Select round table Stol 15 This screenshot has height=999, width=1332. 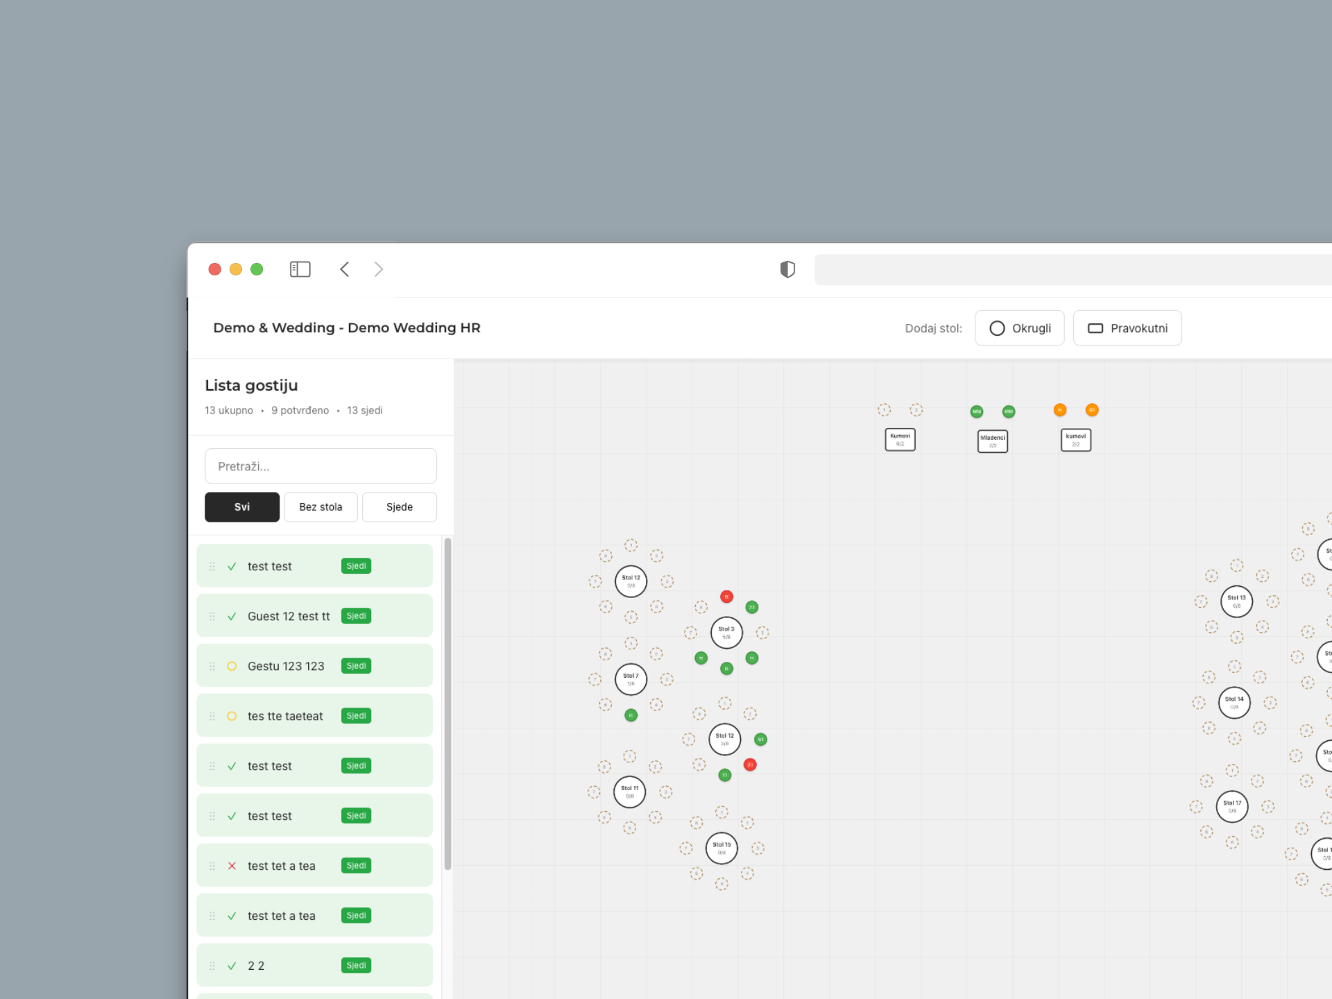point(721,848)
